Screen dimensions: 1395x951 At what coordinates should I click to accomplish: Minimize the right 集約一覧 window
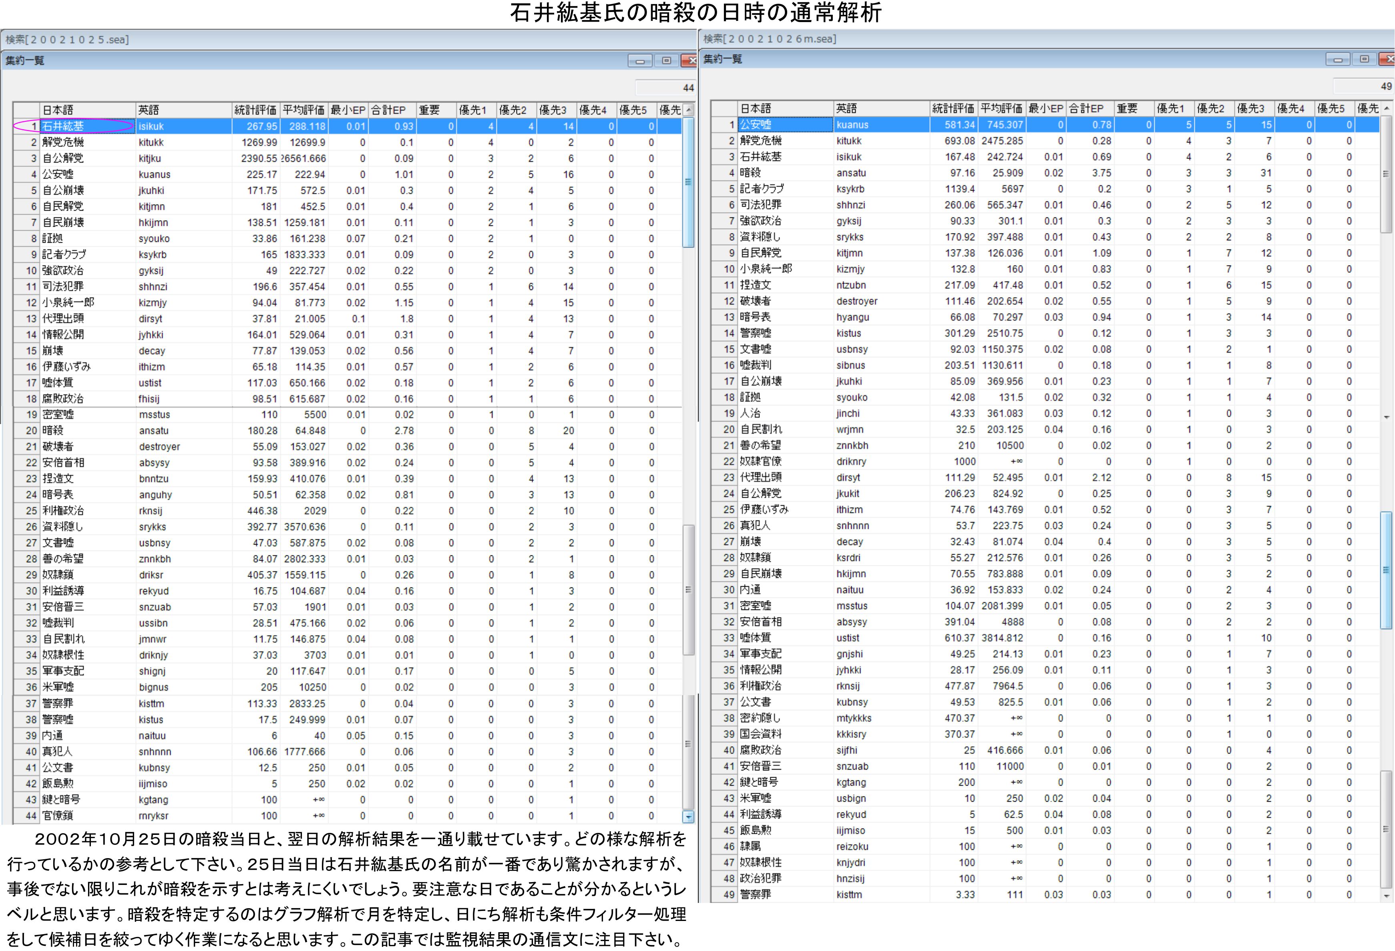(x=1337, y=59)
